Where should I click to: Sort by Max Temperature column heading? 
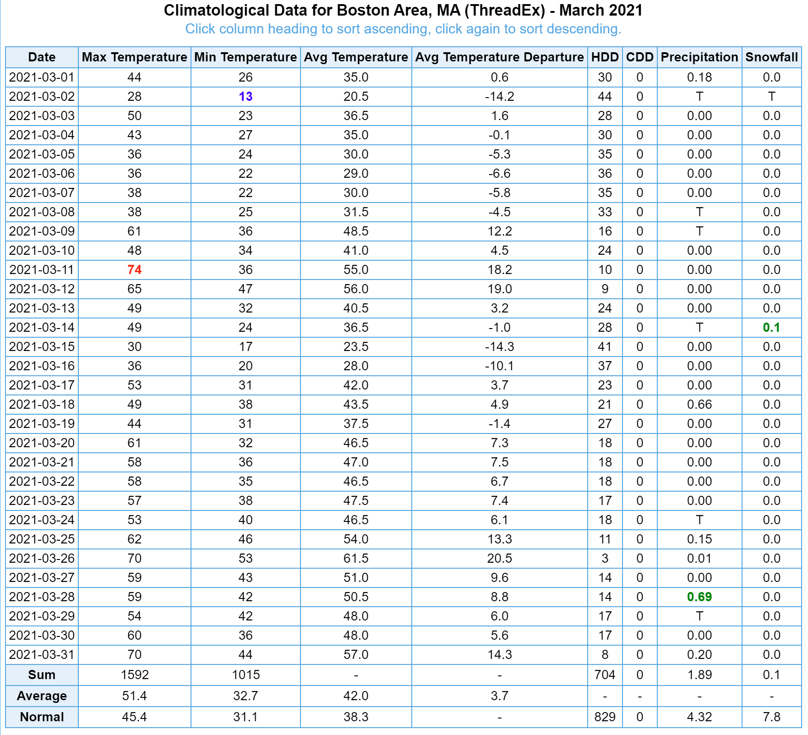pyautogui.click(x=134, y=57)
